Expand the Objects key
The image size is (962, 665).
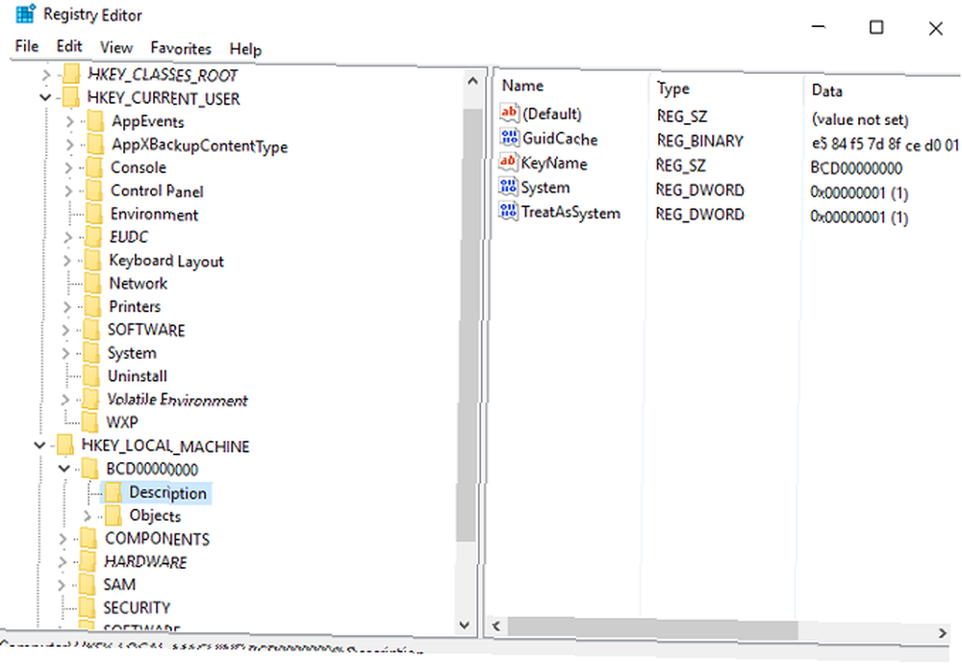click(88, 516)
